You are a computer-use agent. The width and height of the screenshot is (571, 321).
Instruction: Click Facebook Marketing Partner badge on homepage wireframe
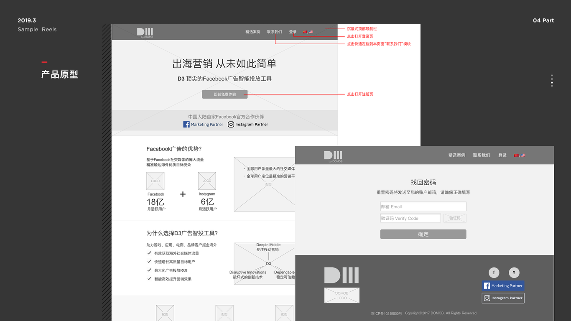coord(203,125)
